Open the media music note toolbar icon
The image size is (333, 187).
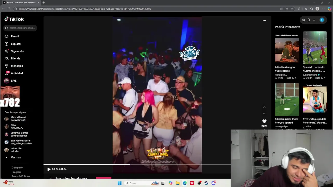(x=306, y=9)
